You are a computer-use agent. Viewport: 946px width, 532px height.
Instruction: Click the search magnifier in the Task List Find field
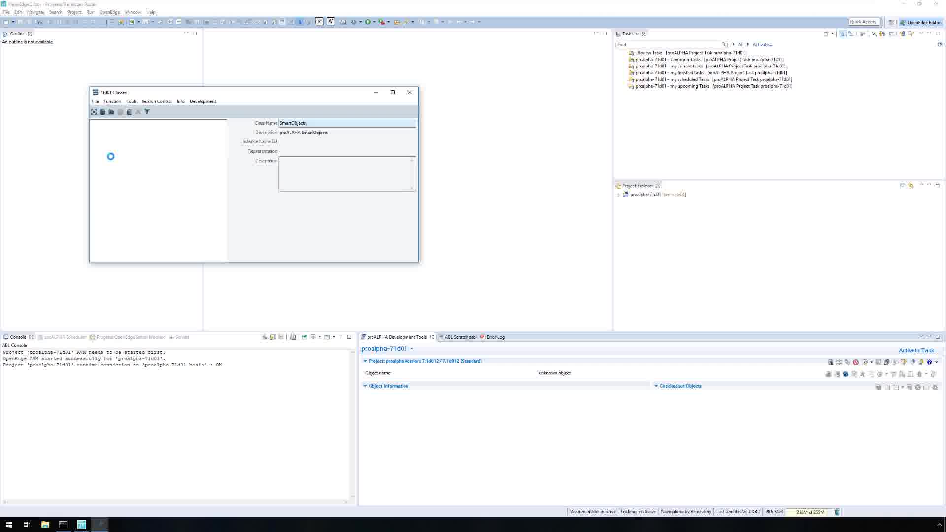point(723,45)
